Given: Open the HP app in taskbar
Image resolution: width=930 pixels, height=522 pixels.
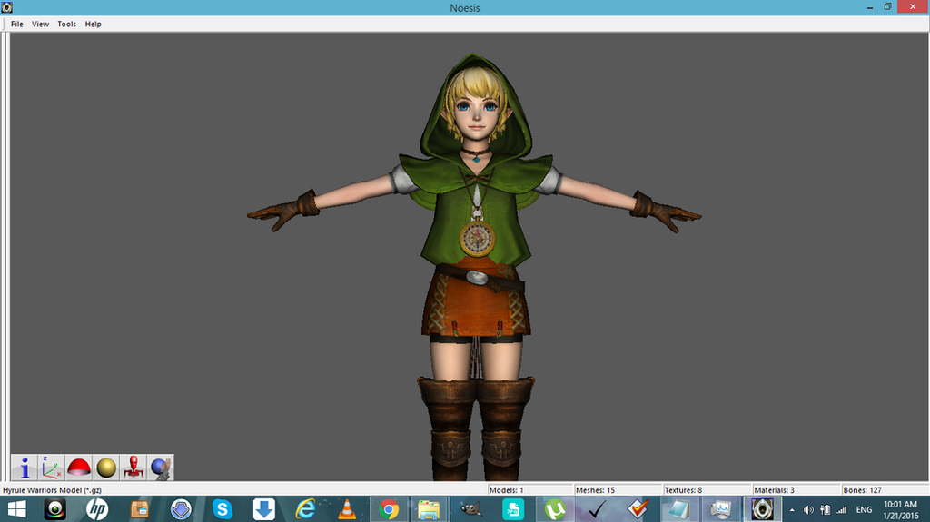Looking at the screenshot, I should [x=97, y=509].
